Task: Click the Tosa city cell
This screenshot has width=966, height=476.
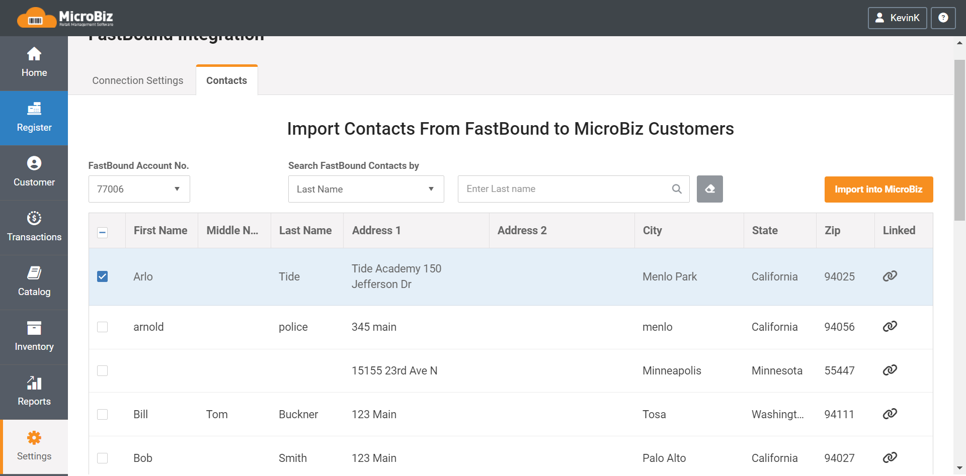Action: [x=654, y=414]
